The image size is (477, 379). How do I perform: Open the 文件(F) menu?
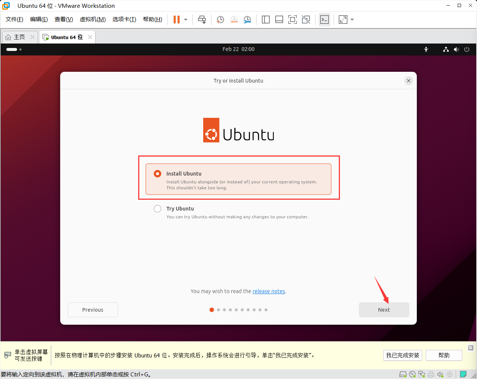click(x=14, y=19)
